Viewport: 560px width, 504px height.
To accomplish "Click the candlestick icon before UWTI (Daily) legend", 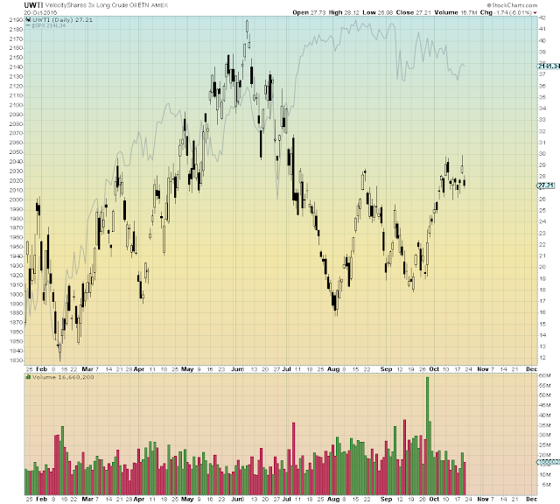I will click(28, 20).
